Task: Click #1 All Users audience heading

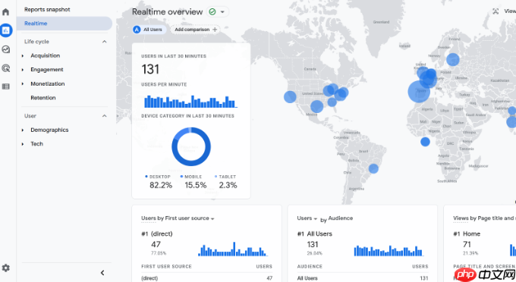Action: tap(315, 233)
